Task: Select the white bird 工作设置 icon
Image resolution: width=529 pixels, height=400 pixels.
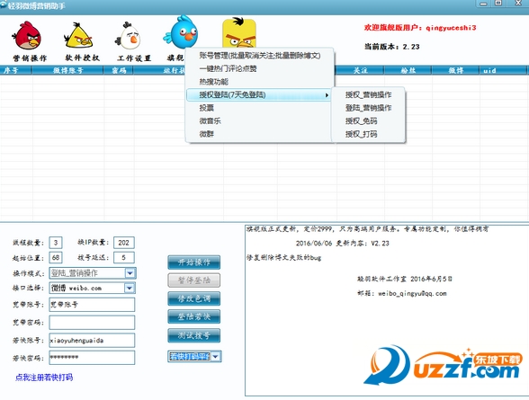Action: point(129,36)
